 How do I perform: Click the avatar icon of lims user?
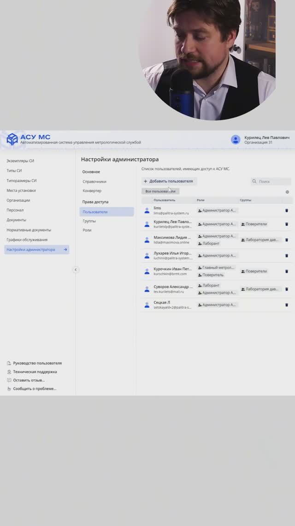click(x=147, y=210)
